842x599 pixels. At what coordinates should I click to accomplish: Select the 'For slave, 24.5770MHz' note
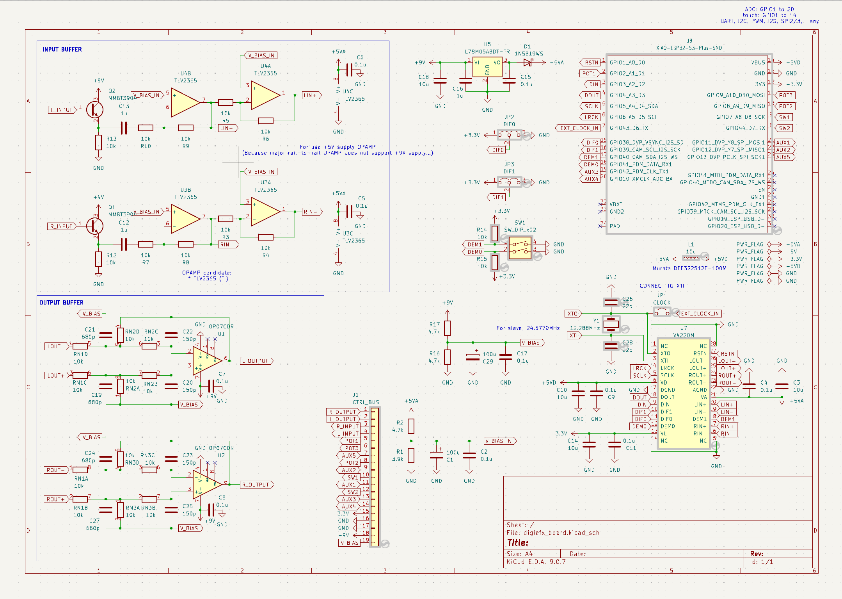528,328
